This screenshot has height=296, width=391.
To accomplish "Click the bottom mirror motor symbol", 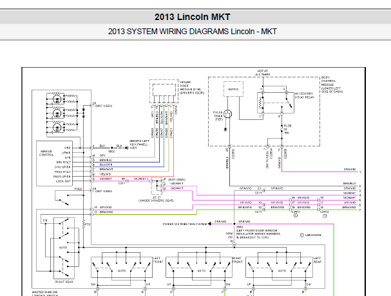I will coord(57,128).
